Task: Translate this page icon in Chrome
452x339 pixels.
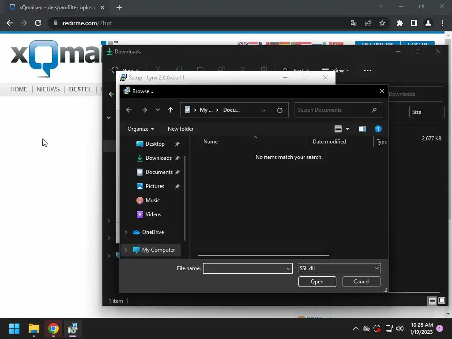Action: click(x=354, y=23)
